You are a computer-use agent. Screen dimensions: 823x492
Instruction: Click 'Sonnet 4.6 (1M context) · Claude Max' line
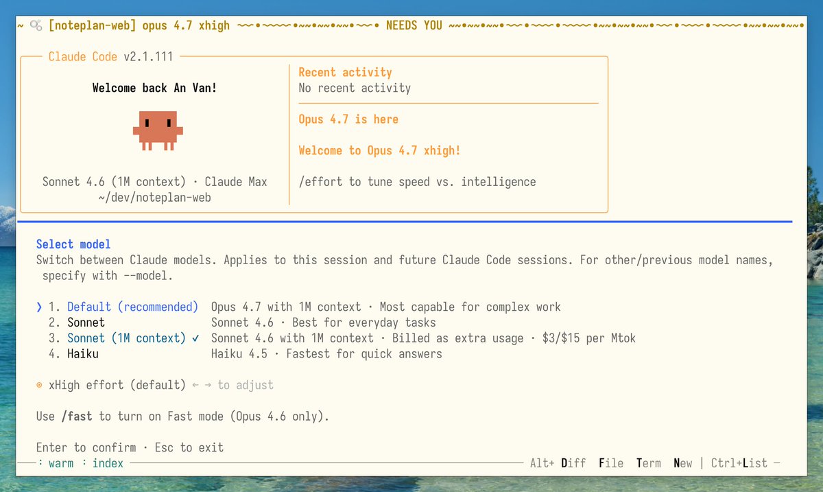[155, 182]
